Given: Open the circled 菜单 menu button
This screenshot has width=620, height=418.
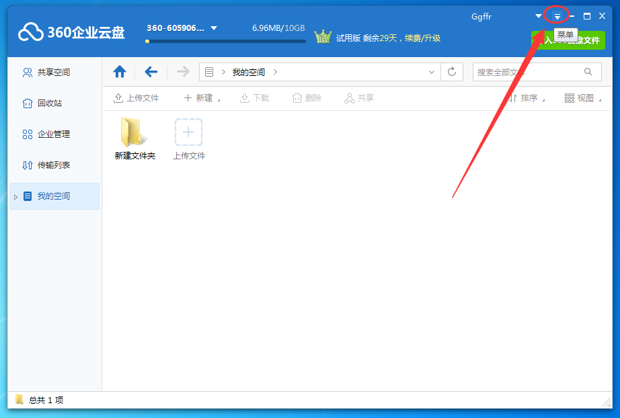Looking at the screenshot, I should (x=556, y=15).
